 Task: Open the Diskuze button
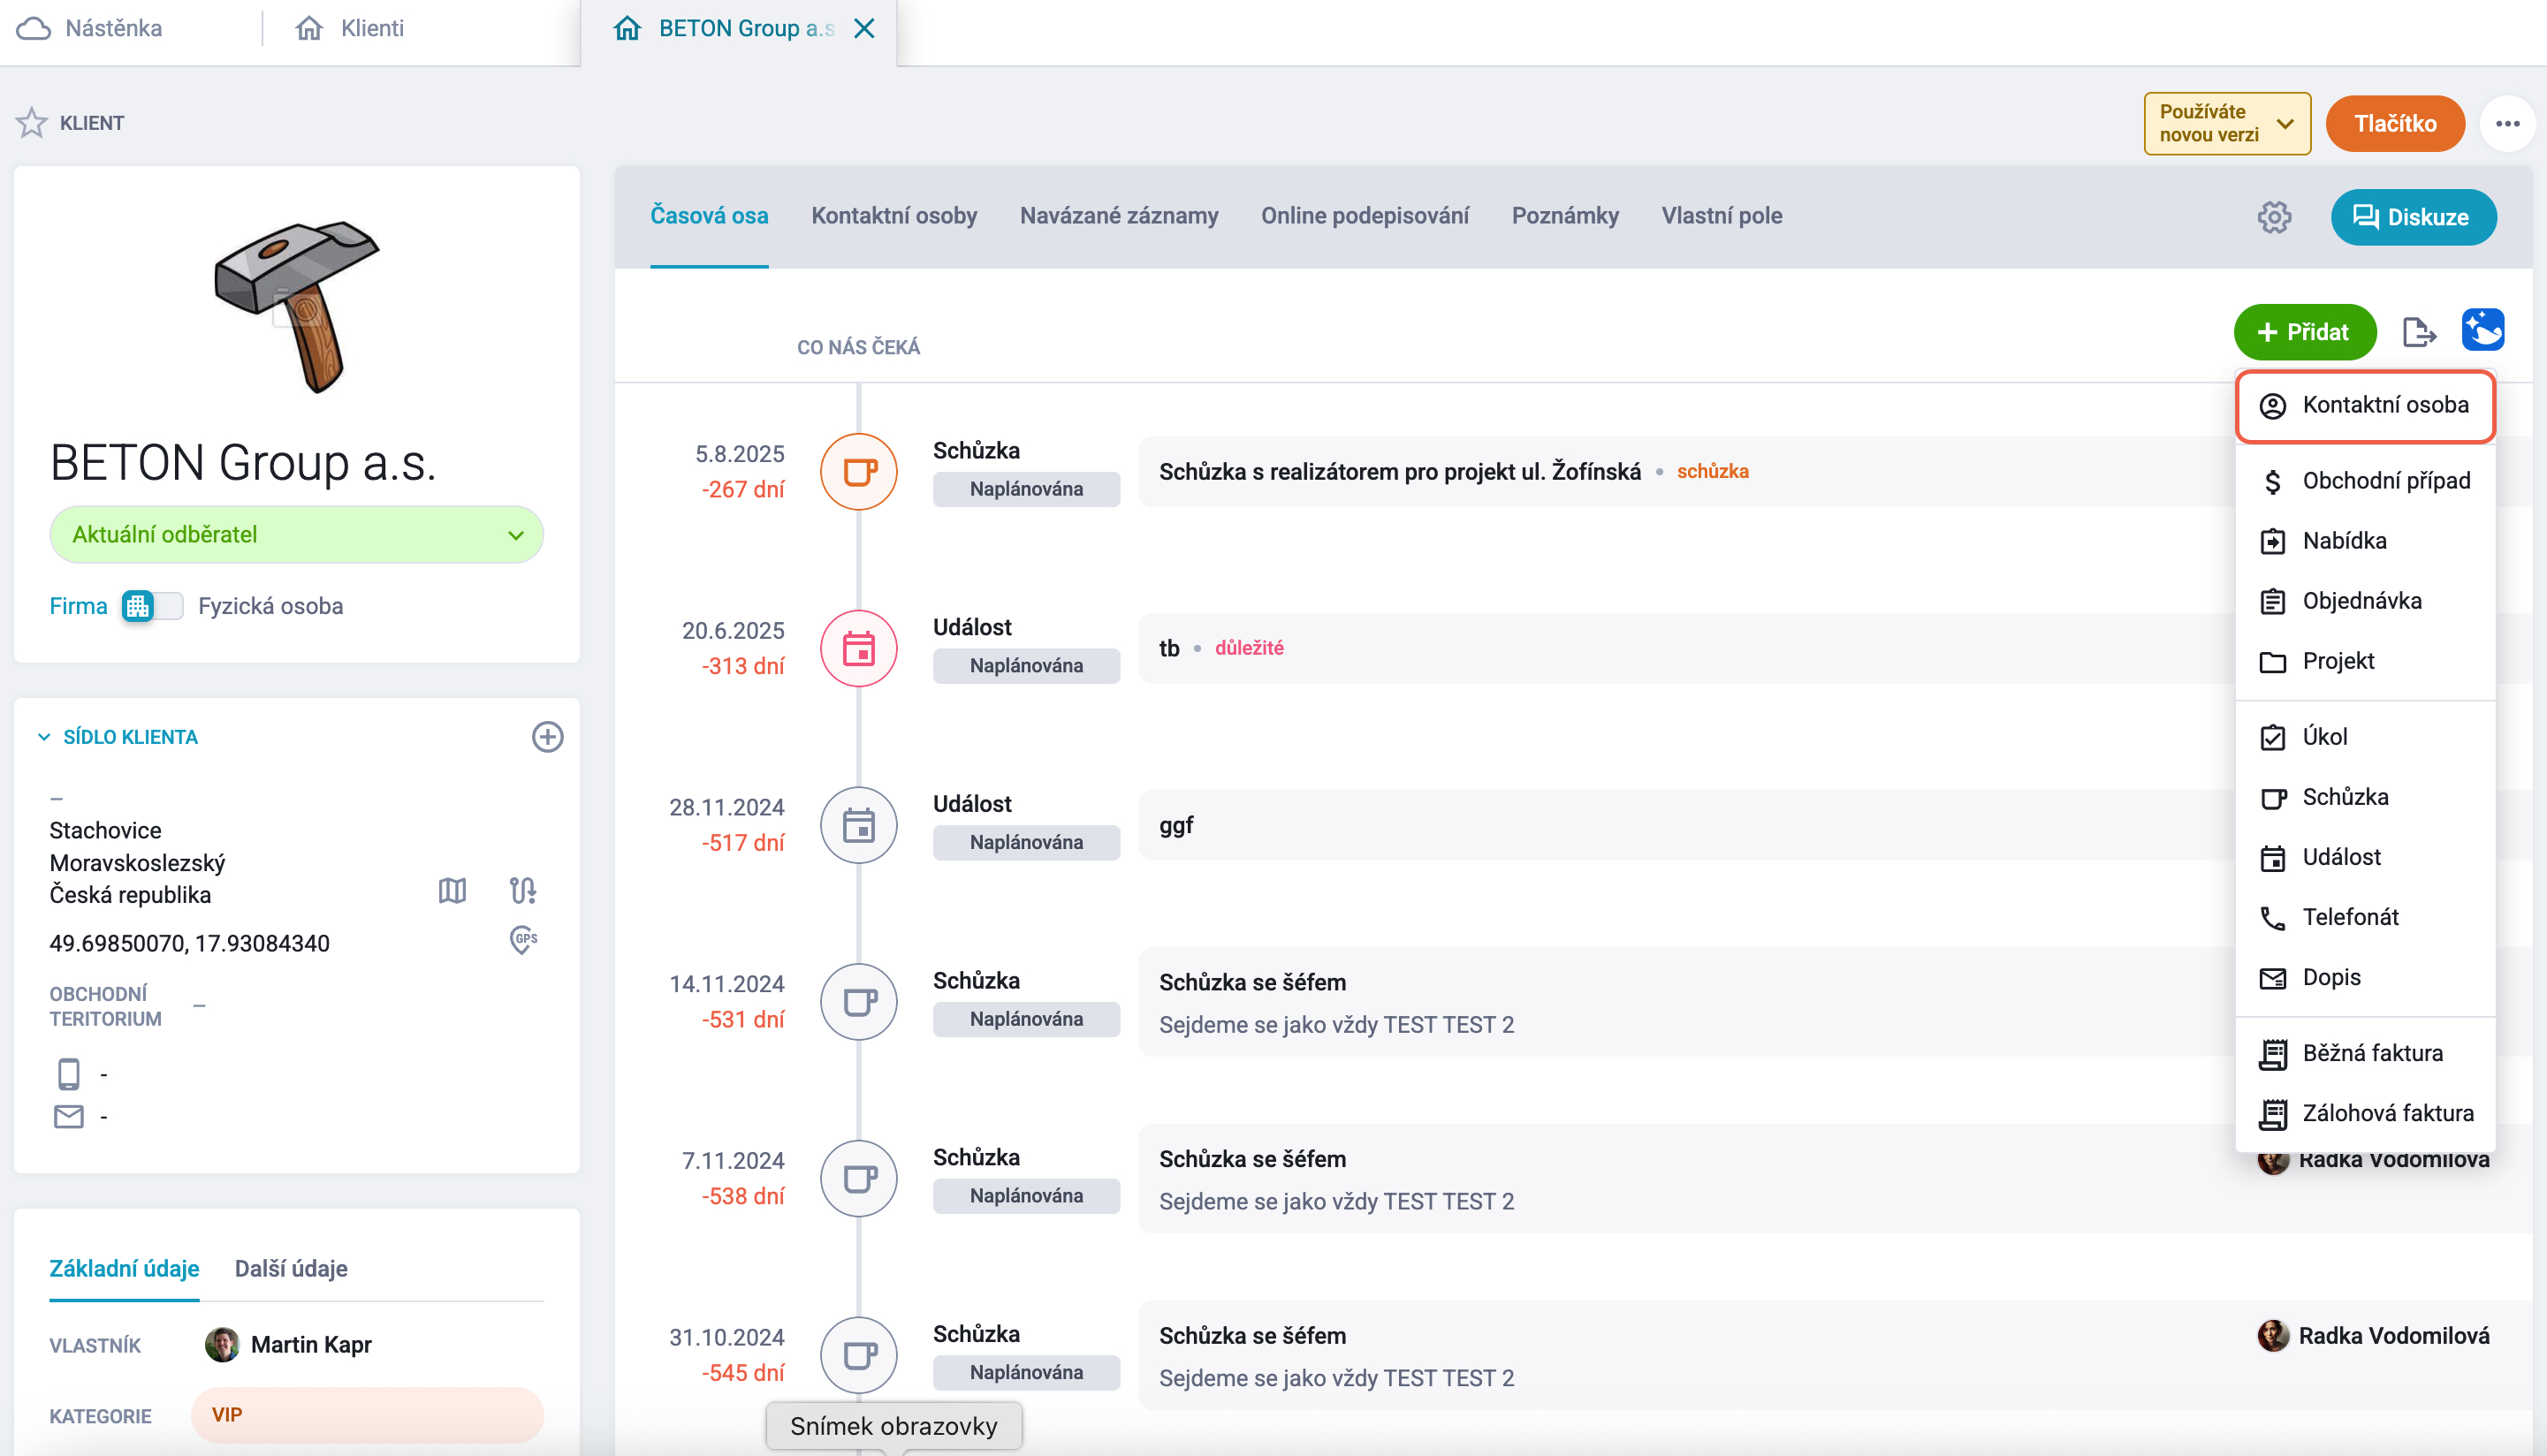(x=2413, y=217)
